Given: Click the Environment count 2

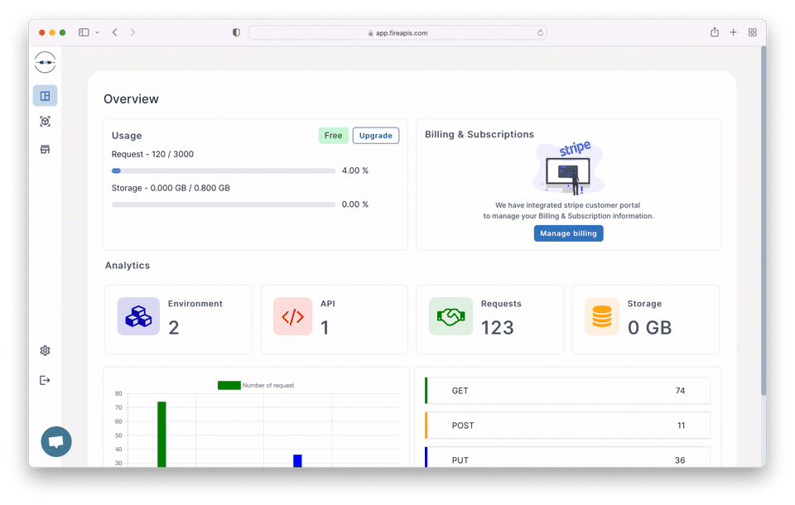Looking at the screenshot, I should pyautogui.click(x=174, y=328).
